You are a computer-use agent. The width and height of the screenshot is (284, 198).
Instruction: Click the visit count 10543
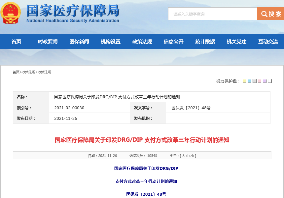[152, 156]
